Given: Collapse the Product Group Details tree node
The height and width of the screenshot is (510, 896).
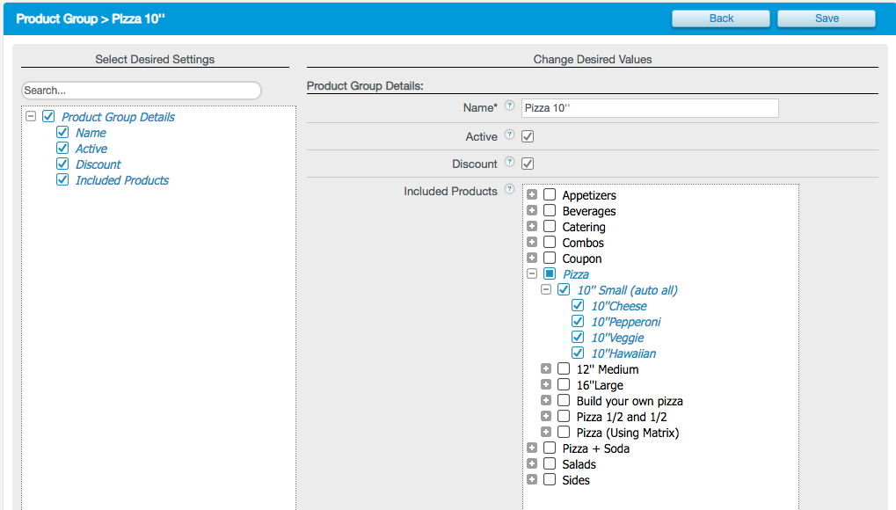Looking at the screenshot, I should tap(31, 117).
